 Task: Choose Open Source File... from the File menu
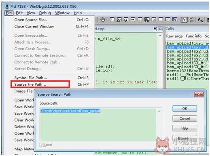[51, 20]
